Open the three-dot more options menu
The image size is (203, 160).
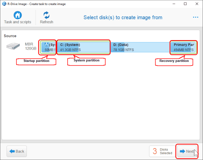click(x=195, y=17)
